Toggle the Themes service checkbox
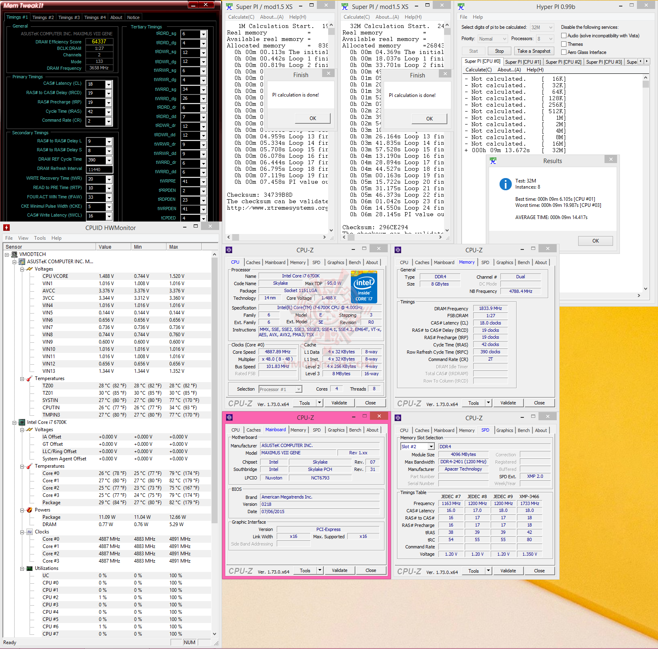This screenshot has width=658, height=649. coord(564,44)
